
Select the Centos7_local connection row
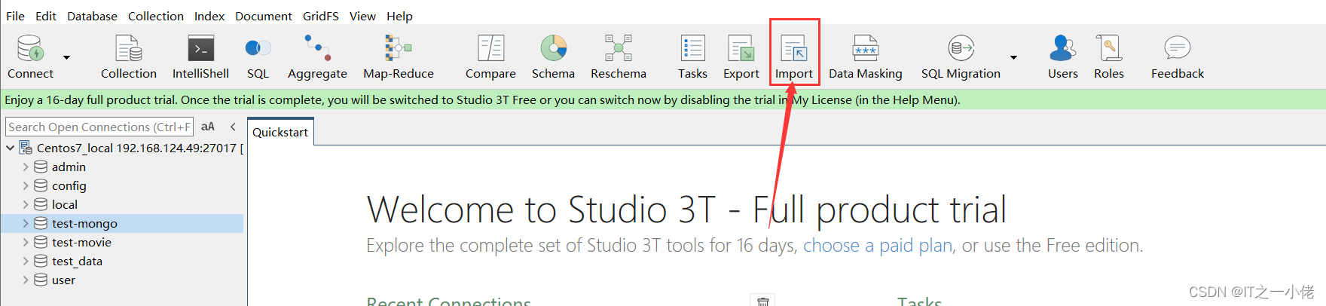131,148
